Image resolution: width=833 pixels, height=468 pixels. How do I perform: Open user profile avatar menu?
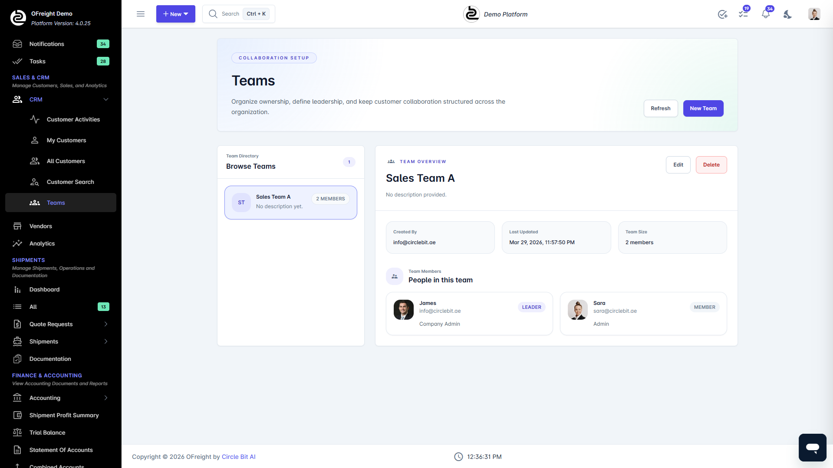[x=814, y=14]
